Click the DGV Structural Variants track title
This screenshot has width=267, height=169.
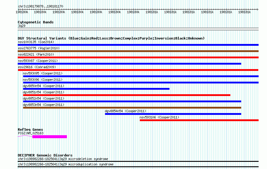pos(111,38)
